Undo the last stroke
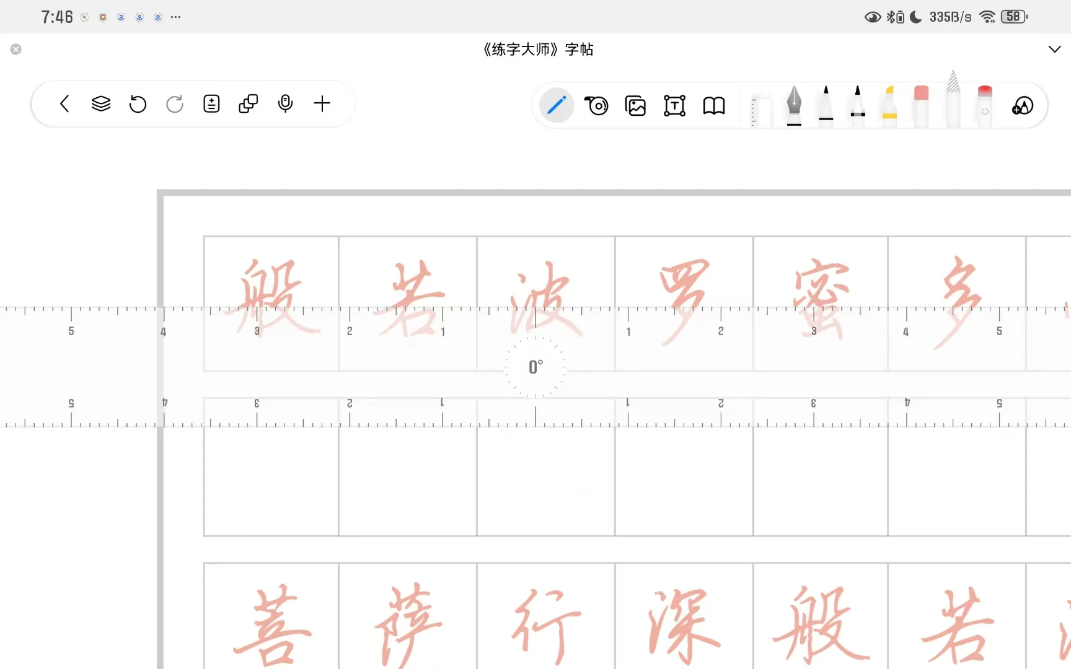1071x669 pixels. click(x=138, y=104)
